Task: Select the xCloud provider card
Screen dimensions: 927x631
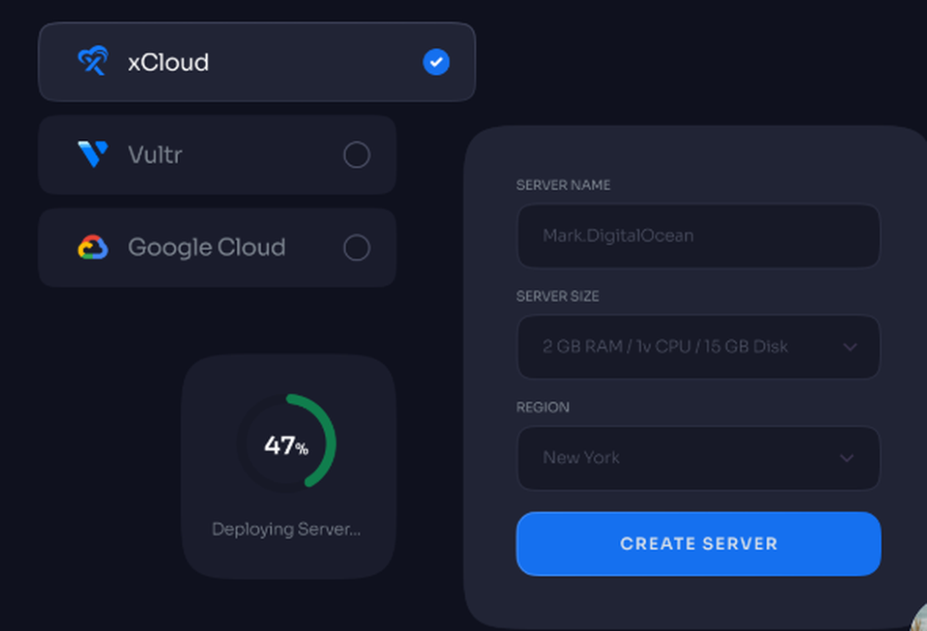Action: (257, 61)
